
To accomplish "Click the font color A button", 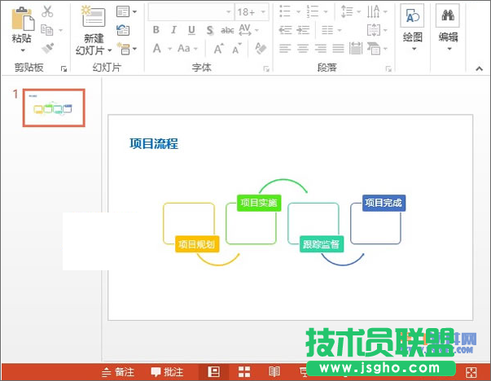I will click(x=157, y=49).
